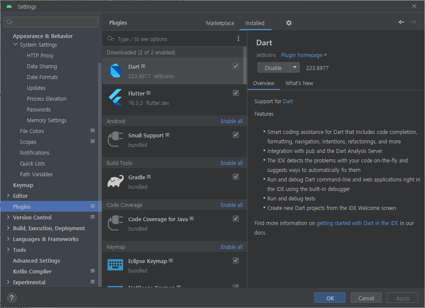Uncheck the Flutter plugin checkbox
The width and height of the screenshot is (425, 308).
(236, 93)
